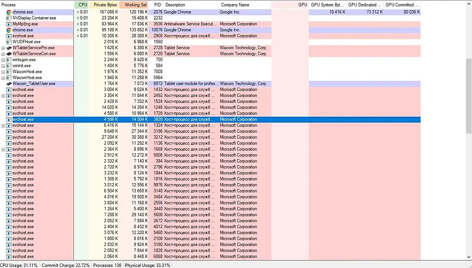Screen dimensions: 472x268
Task: Click the svchost.exe icon for PID 2908
Action: pos(9,36)
